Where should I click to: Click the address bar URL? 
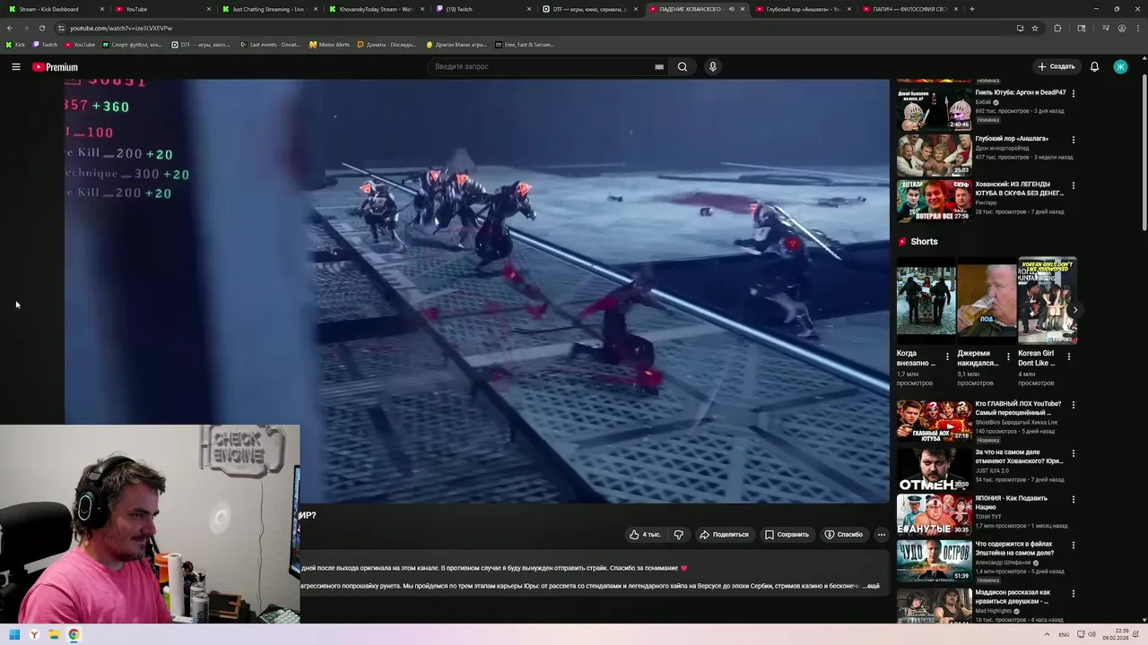click(x=121, y=28)
